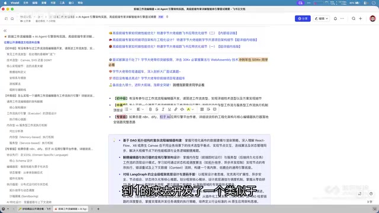Select outline item 坐标系与缩放

click(x=18, y=78)
